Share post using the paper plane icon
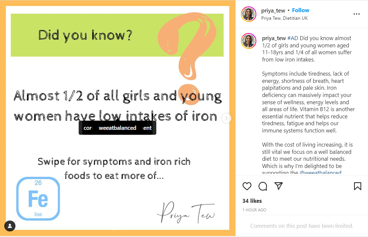This screenshot has height=237, width=368. click(279, 186)
